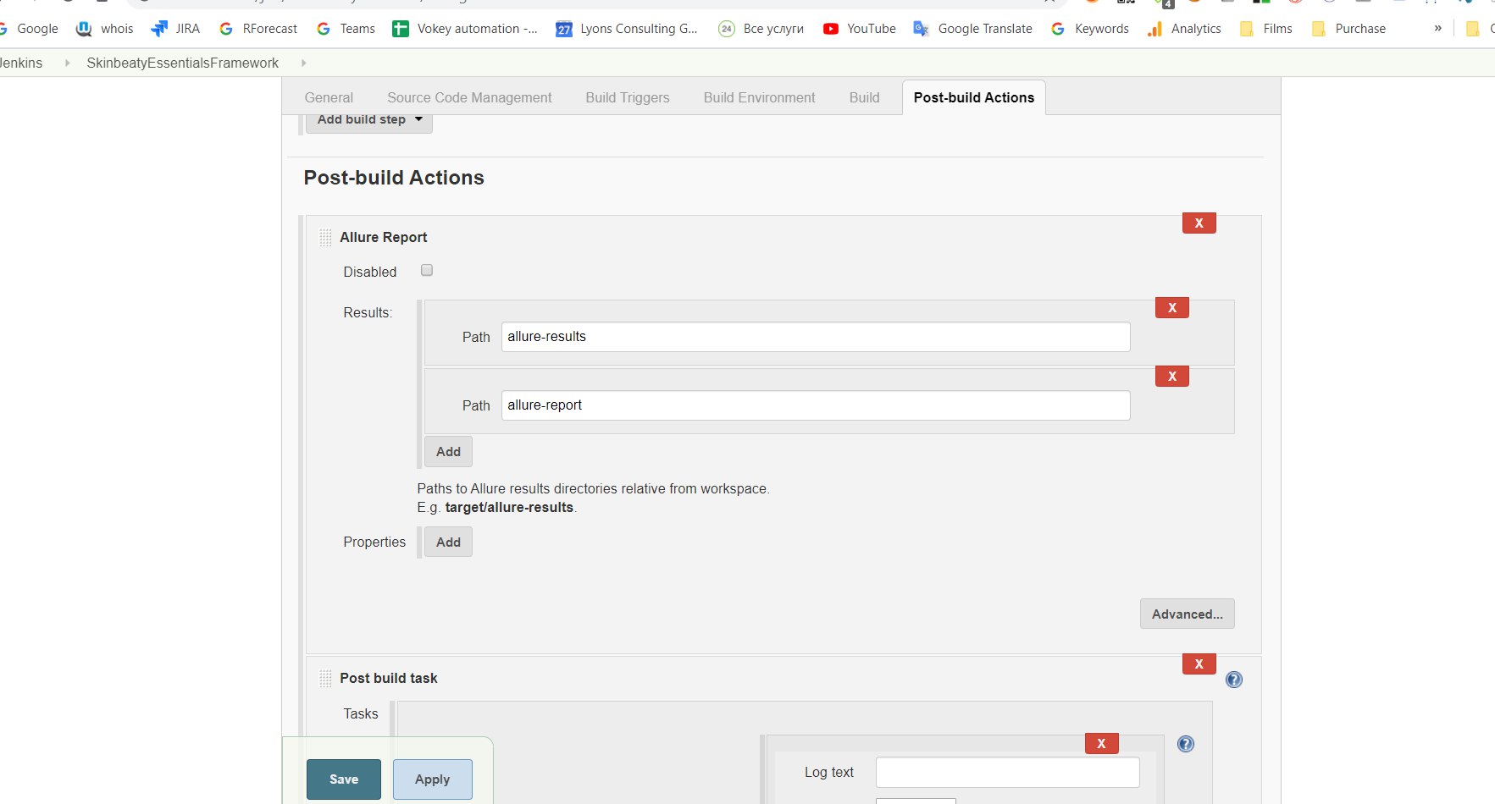
Task: Add an Allure Properties entry
Action: coord(448,542)
